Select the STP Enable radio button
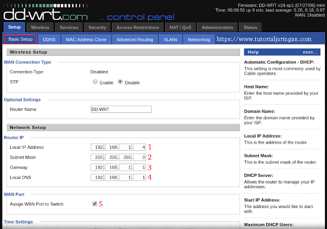The height and width of the screenshot is (229, 327). 95,82
